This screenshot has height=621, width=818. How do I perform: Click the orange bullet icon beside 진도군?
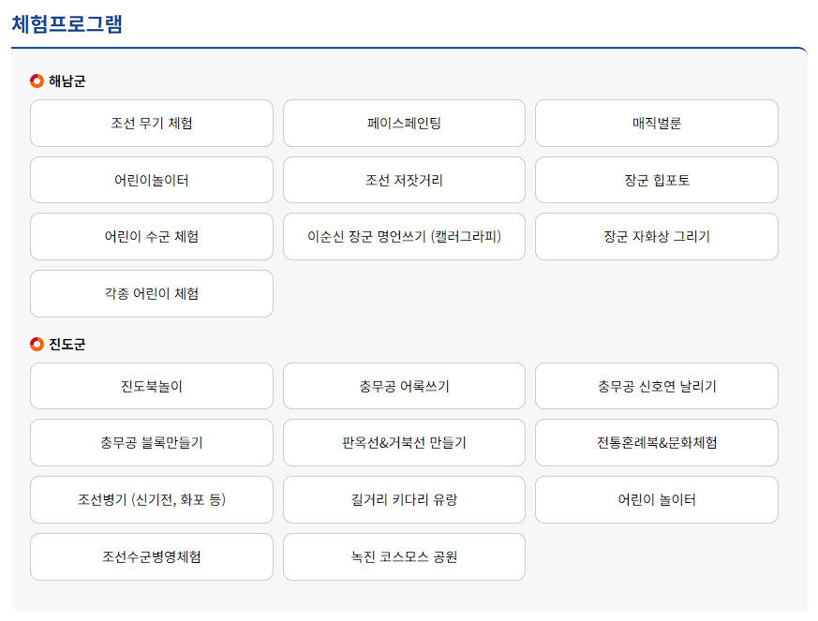tap(35, 341)
